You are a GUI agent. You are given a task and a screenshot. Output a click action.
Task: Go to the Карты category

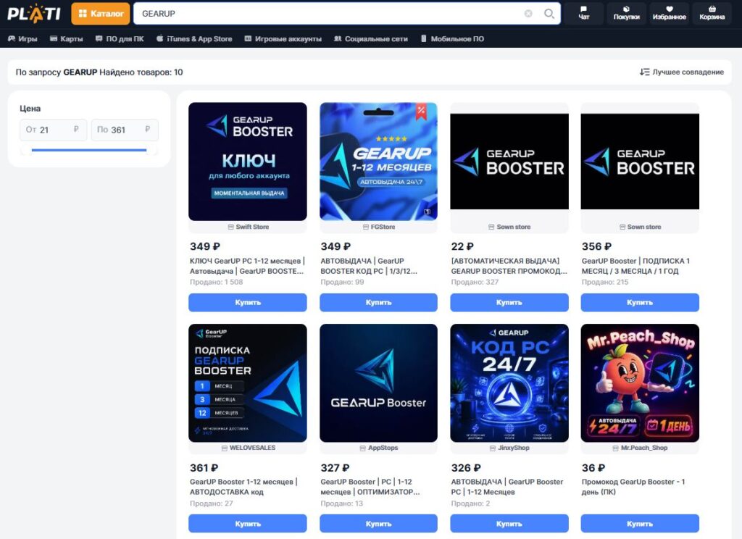66,39
